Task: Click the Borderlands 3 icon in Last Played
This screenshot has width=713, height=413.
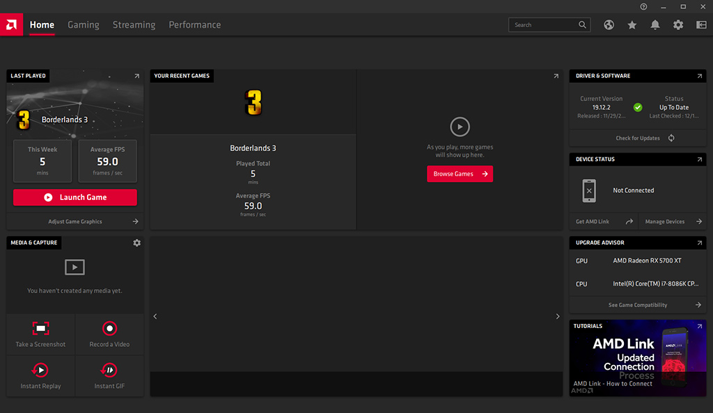Action: click(24, 120)
